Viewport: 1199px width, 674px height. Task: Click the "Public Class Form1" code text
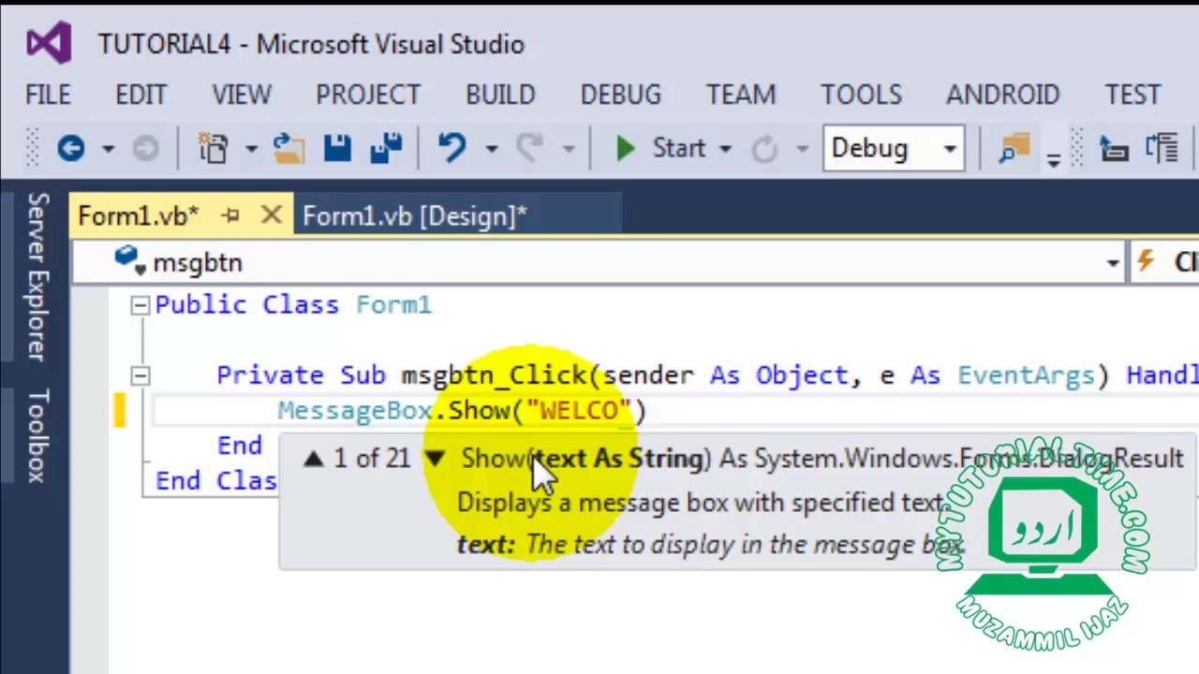coord(293,305)
